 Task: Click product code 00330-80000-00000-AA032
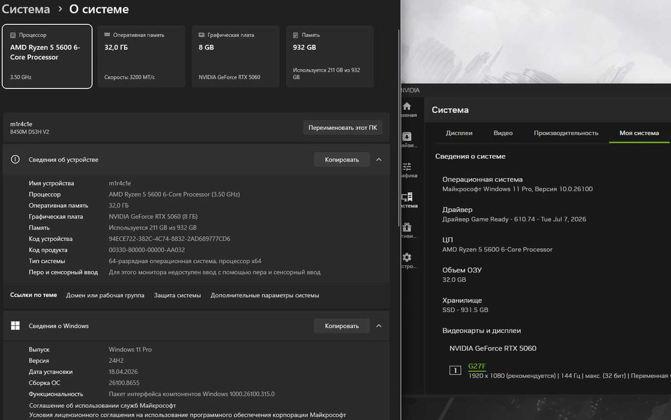(147, 250)
